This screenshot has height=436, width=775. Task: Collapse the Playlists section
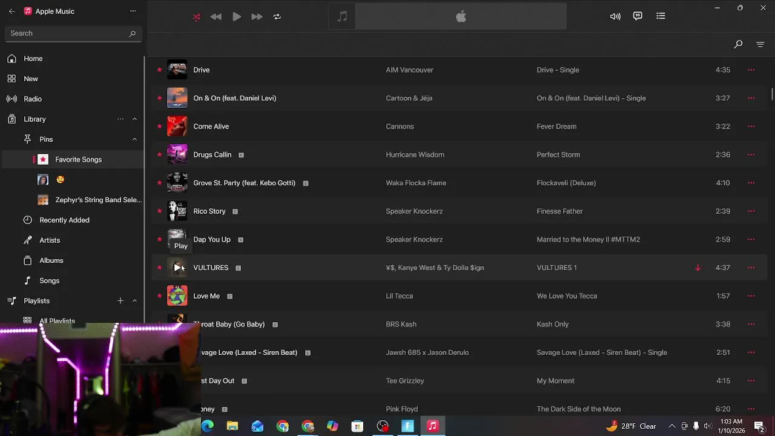point(134,301)
